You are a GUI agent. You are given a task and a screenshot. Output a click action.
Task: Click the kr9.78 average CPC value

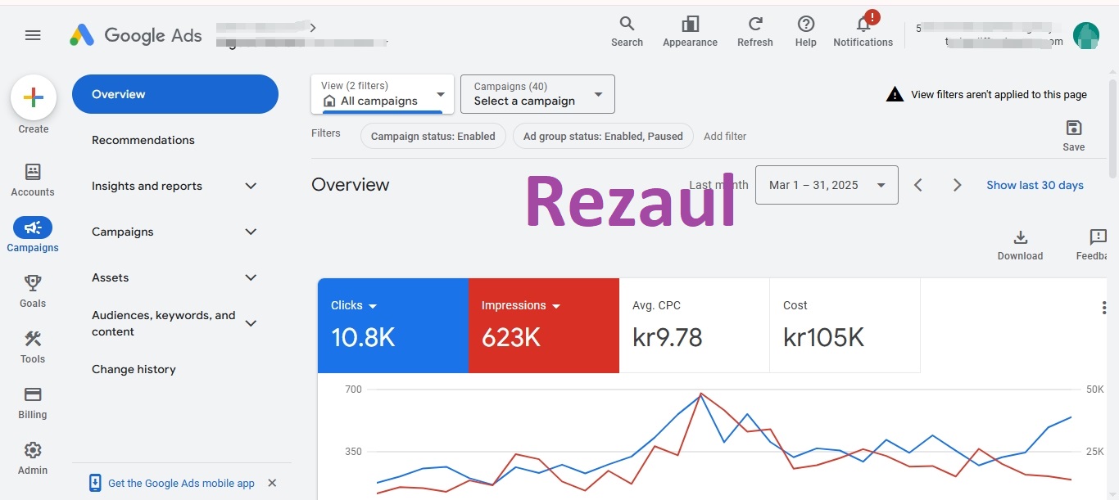668,337
